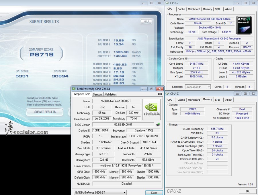Click the Code Name value Deneb
This screenshot has height=195, width=258.
198,23
